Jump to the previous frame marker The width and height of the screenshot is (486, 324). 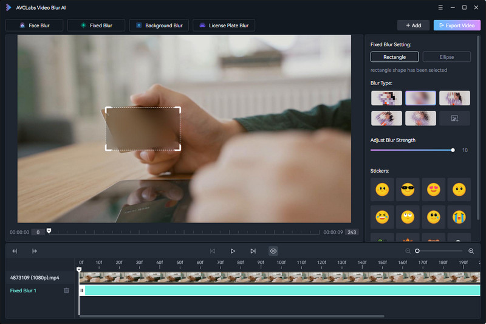click(x=213, y=251)
